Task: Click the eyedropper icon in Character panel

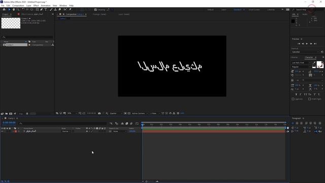Action: (314, 63)
